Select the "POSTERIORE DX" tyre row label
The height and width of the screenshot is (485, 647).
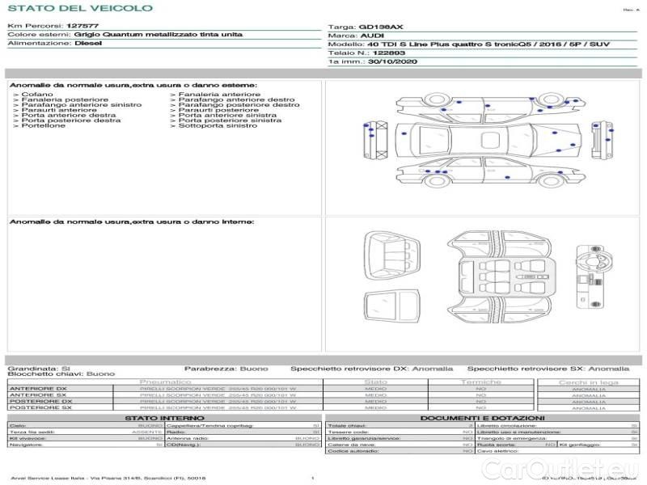click(x=40, y=401)
